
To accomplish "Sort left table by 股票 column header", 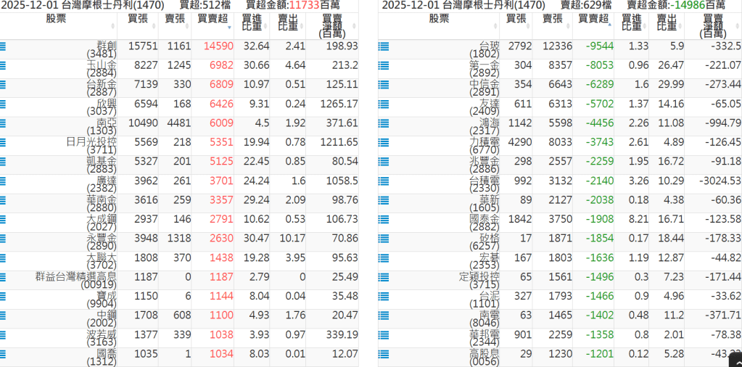I will [x=56, y=19].
